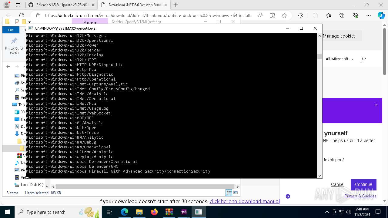Switch to the Download .NET 6.0 Desktop Runtime tab
Viewport: 388px width, 218px height.
click(x=134, y=5)
